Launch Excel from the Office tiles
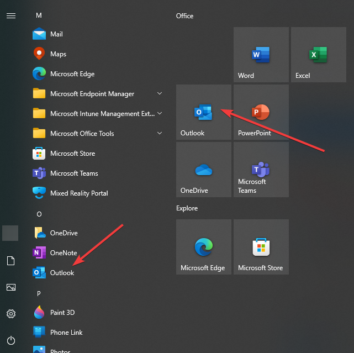Image resolution: width=354 pixels, height=353 pixels. [318, 55]
